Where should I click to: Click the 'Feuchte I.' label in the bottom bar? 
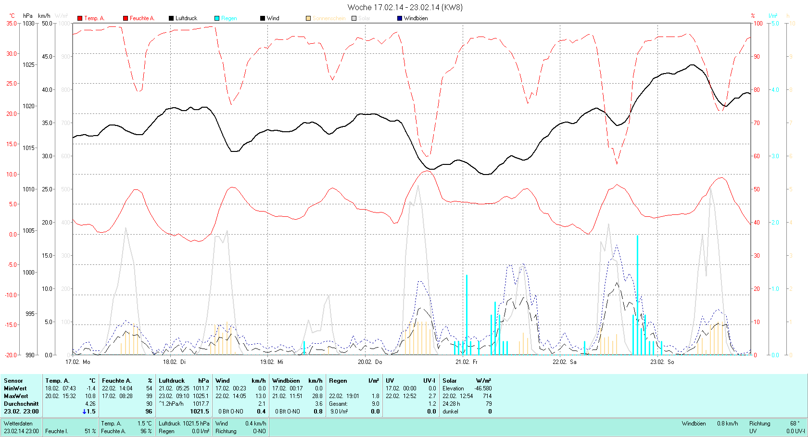click(x=56, y=431)
